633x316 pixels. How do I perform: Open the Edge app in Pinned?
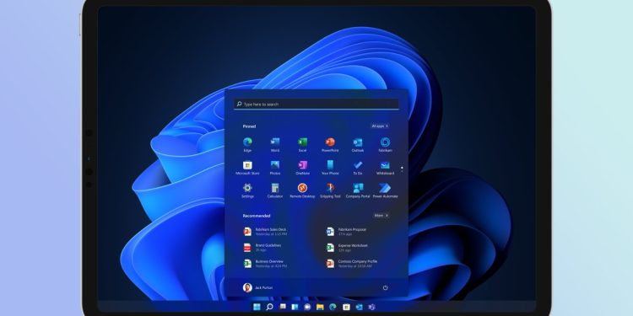click(x=247, y=144)
